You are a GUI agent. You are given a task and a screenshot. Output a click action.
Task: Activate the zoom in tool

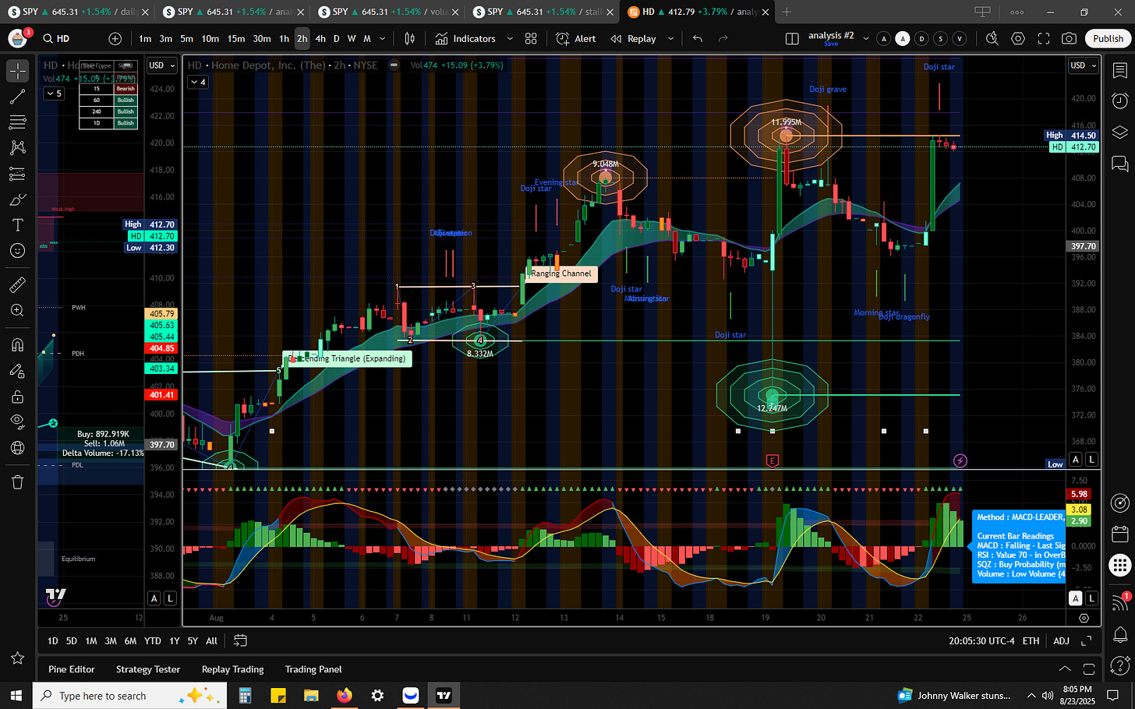click(17, 310)
